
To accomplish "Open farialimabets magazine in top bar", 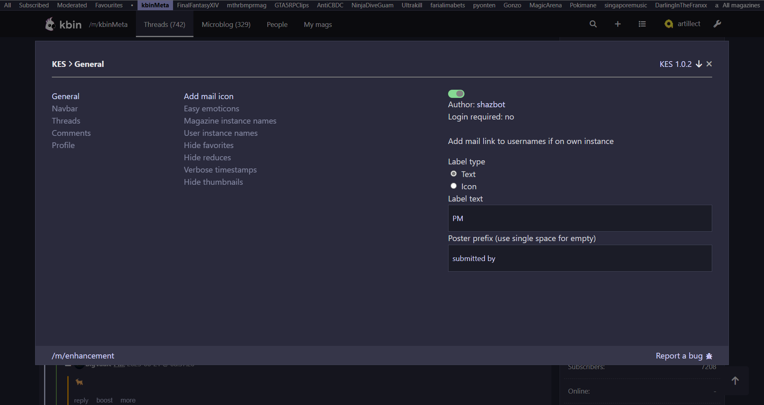I will click(x=448, y=5).
